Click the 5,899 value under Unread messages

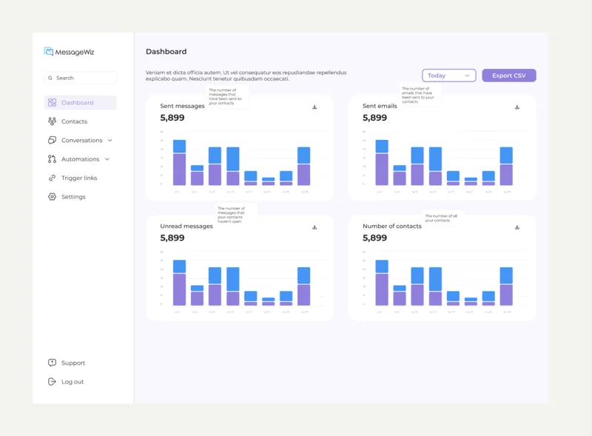(172, 238)
